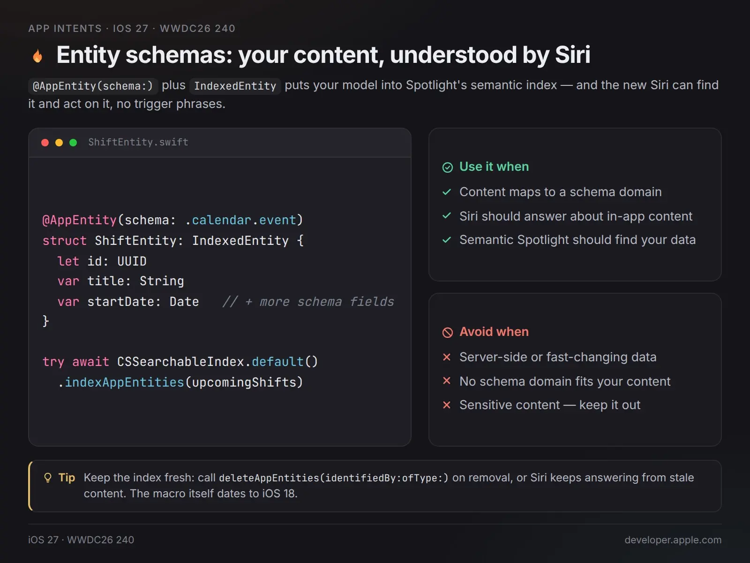Viewport: 750px width, 563px height.
Task: Click the '// + more schema fields' comment
Action: coord(308,302)
